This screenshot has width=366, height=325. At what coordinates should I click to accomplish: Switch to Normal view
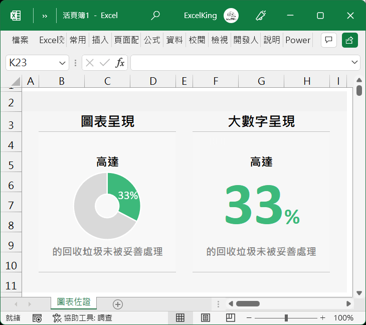point(180,317)
